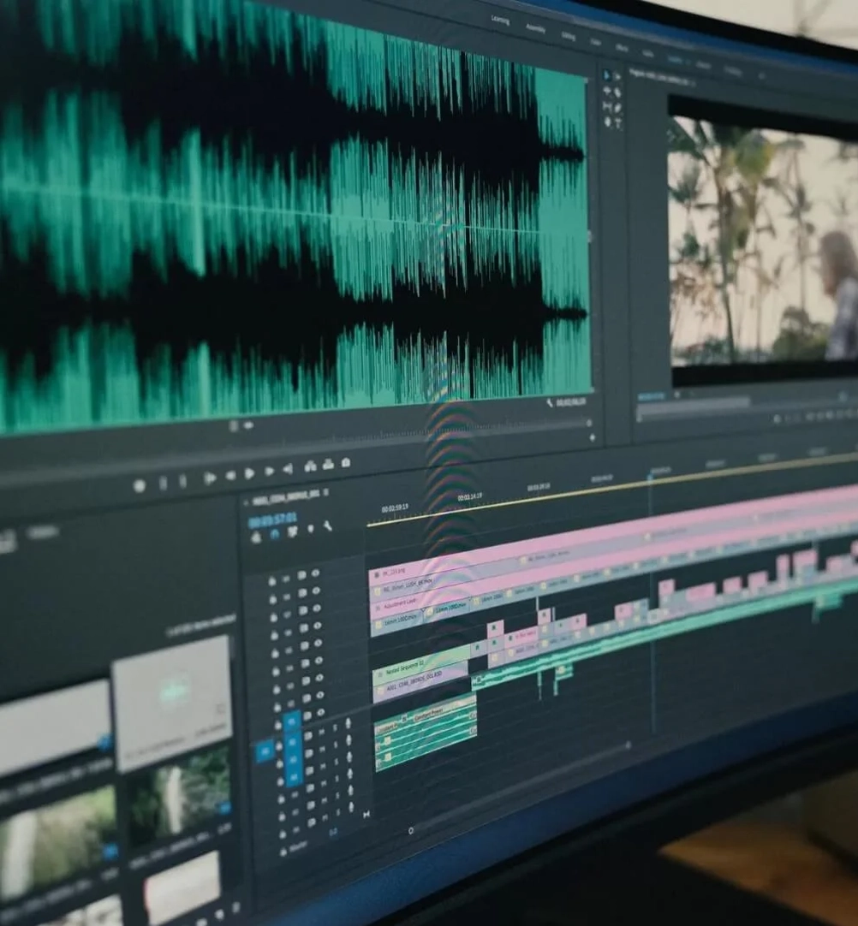Viewport: 858px width, 926px height.
Task: Click the 00:03:14:19 mark on timeline ruler
Action: 469,497
